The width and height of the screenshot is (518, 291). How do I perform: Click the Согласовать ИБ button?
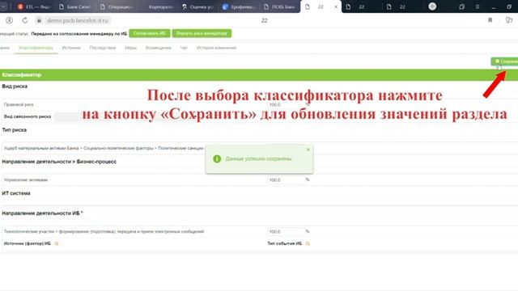click(150, 33)
